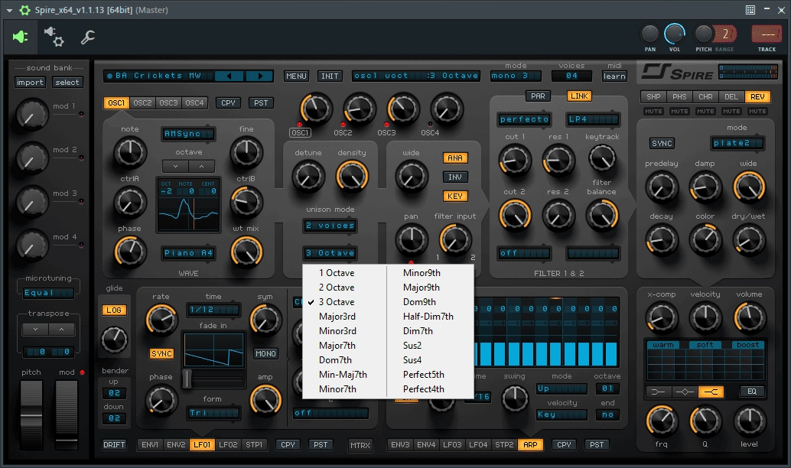Switch to the ENV1 tab
The height and width of the screenshot is (468, 791).
coord(150,445)
